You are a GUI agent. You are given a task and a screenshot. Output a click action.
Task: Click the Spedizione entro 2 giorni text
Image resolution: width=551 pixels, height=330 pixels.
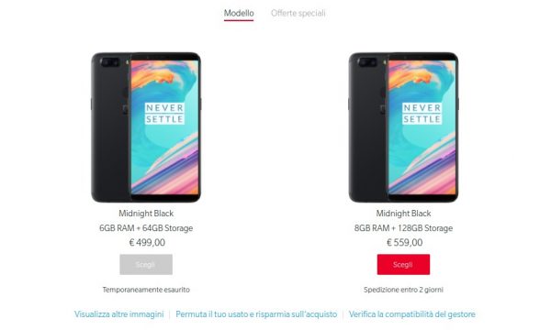pos(403,290)
